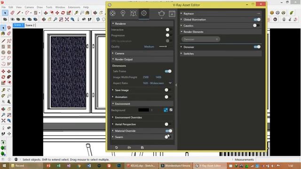Show the frame buffer window icon
Viewport: 301px width, 169px height.
pos(172,14)
